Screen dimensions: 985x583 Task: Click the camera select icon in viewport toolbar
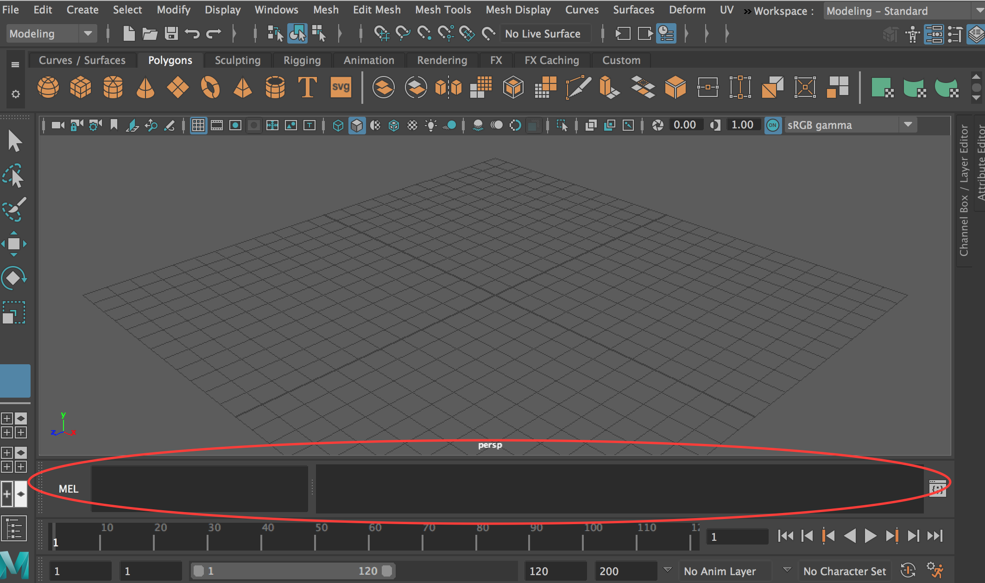[x=58, y=125]
